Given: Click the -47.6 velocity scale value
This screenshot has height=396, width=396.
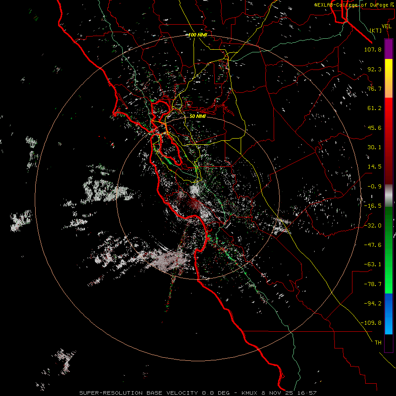Looking at the screenshot, I should [373, 245].
